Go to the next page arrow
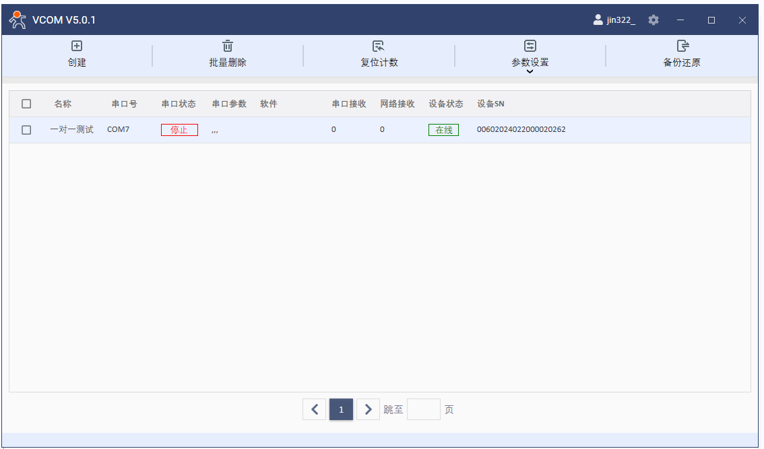Image resolution: width=764 pixels, height=449 pixels. click(x=368, y=409)
